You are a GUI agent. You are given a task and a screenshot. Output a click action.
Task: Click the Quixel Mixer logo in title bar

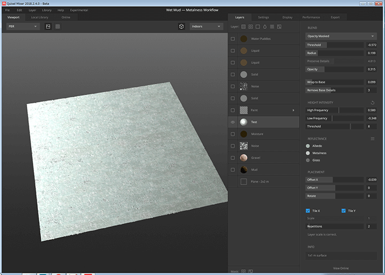point(4,3)
